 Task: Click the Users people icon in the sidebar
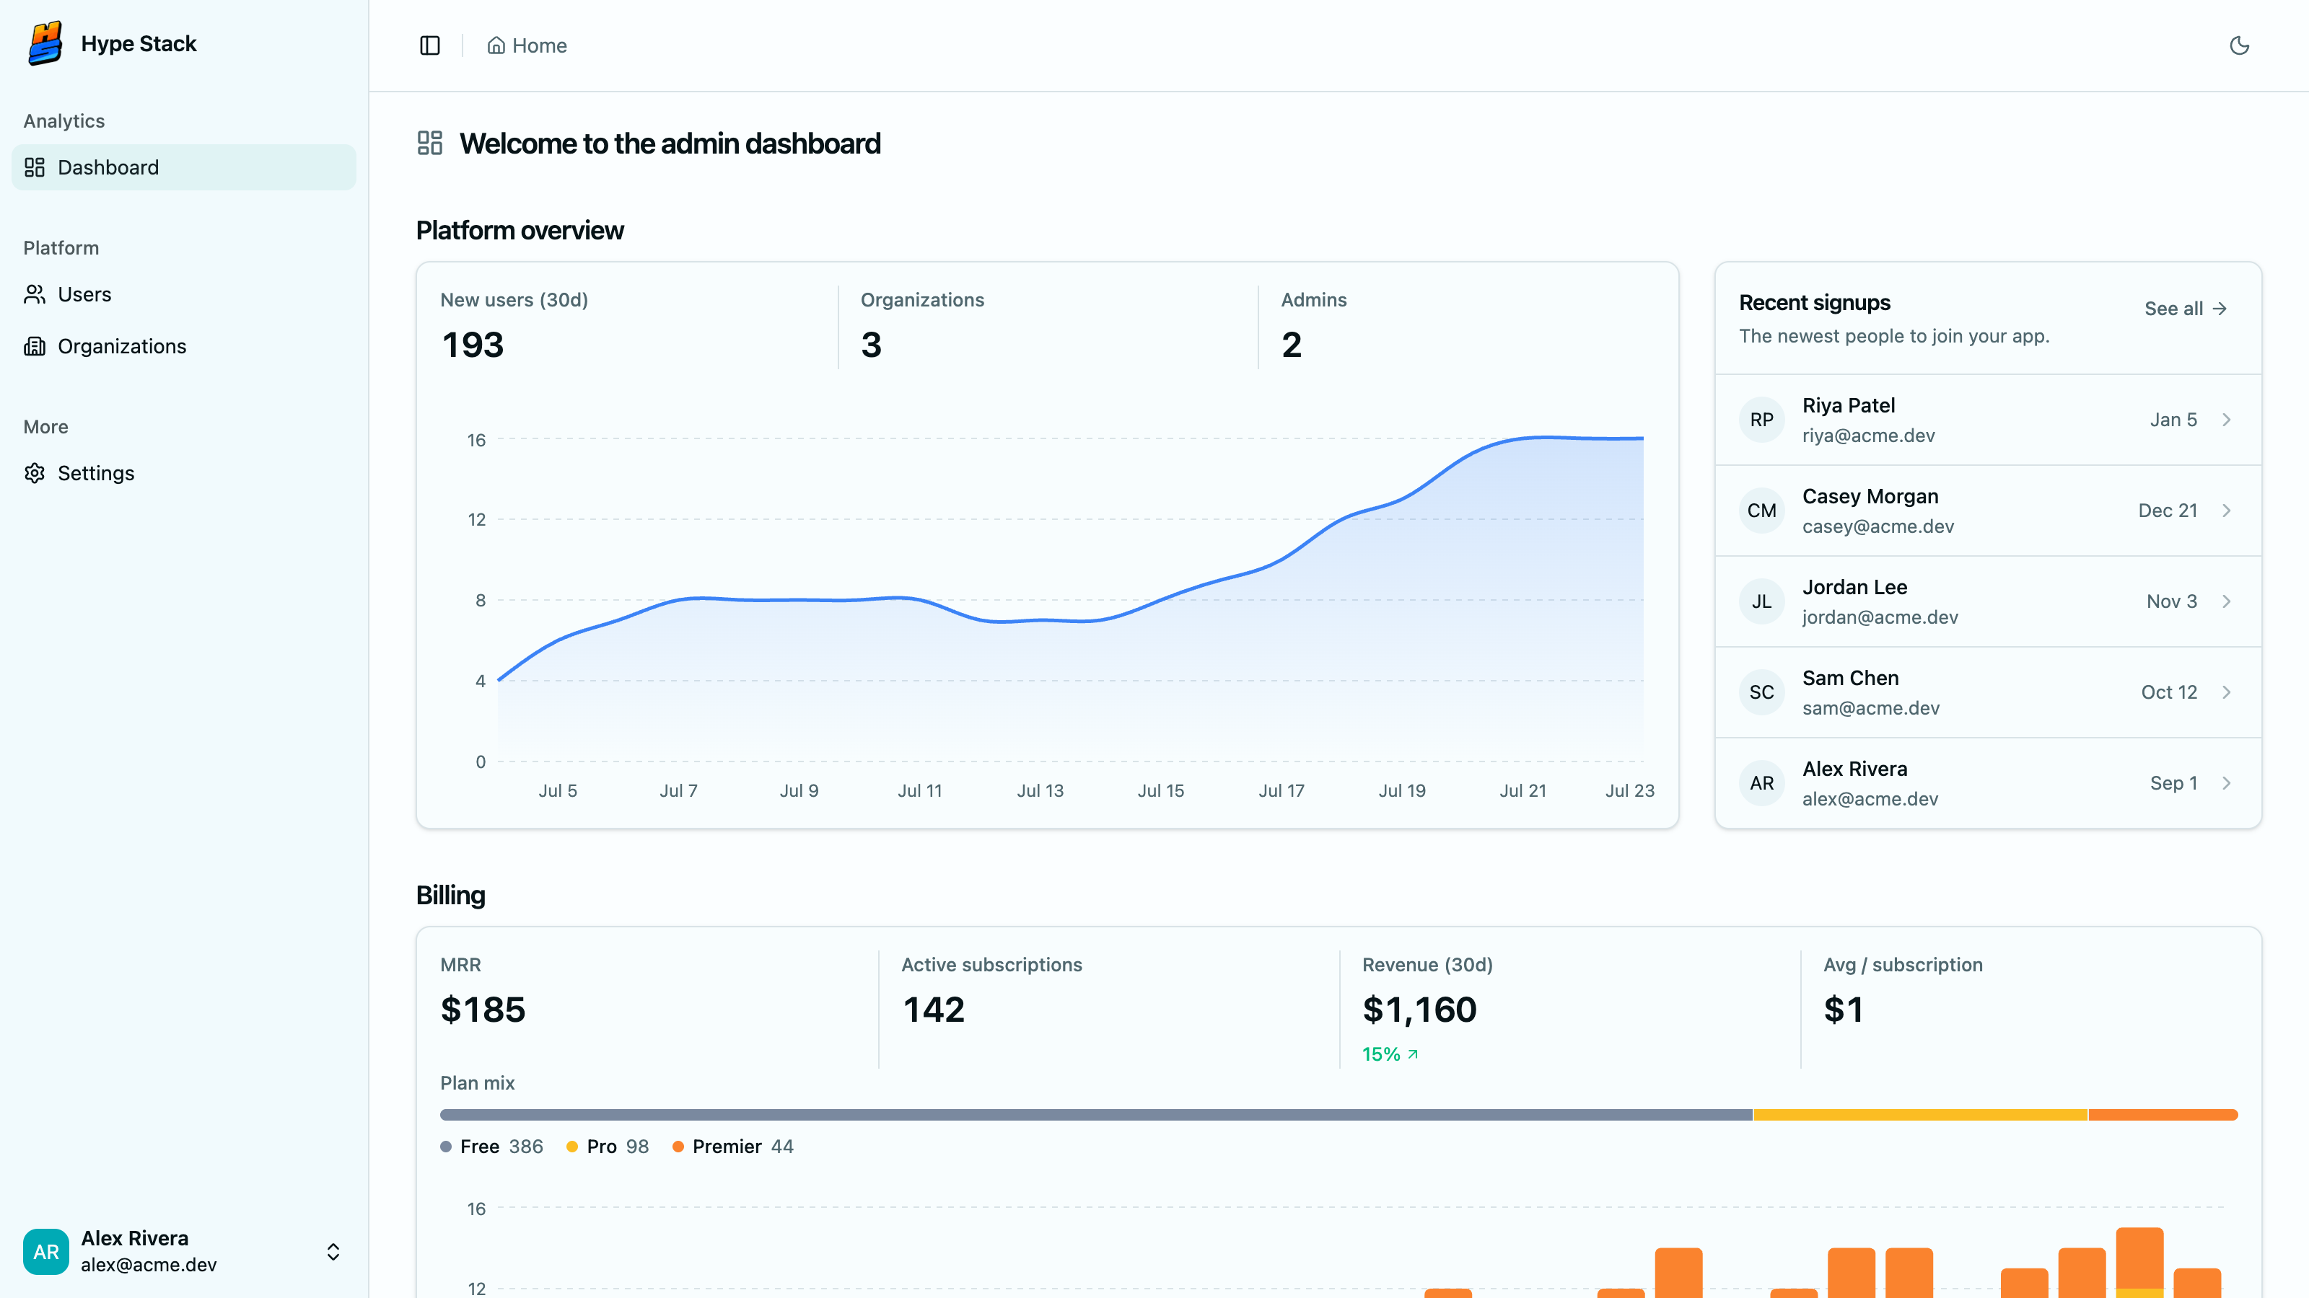coord(35,295)
